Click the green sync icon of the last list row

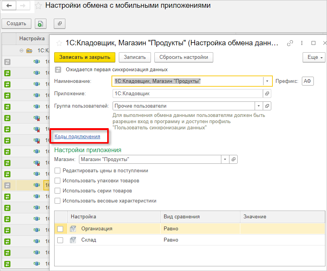pos(7,264)
